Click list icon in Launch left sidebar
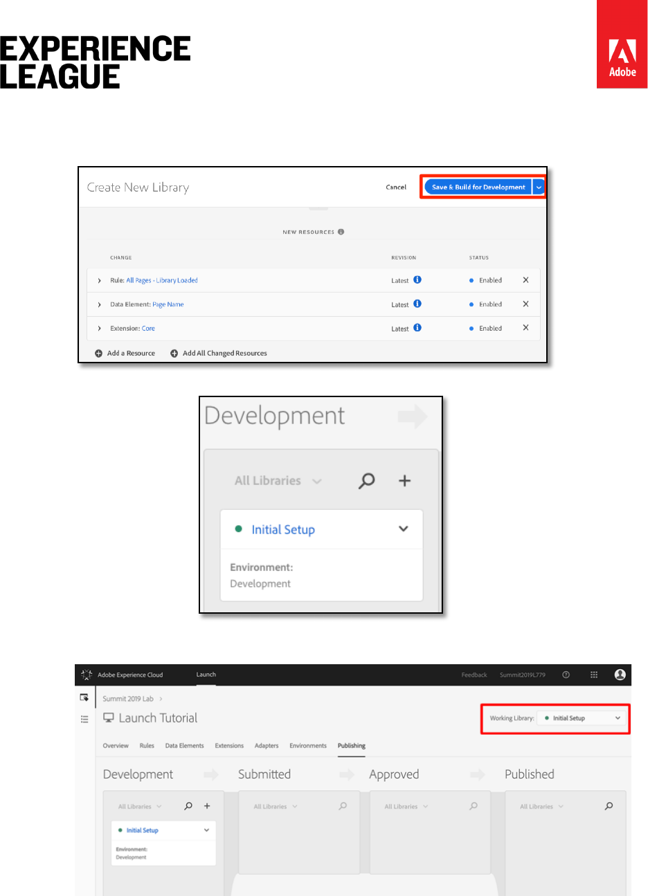The width and height of the screenshot is (648, 896). click(x=84, y=720)
